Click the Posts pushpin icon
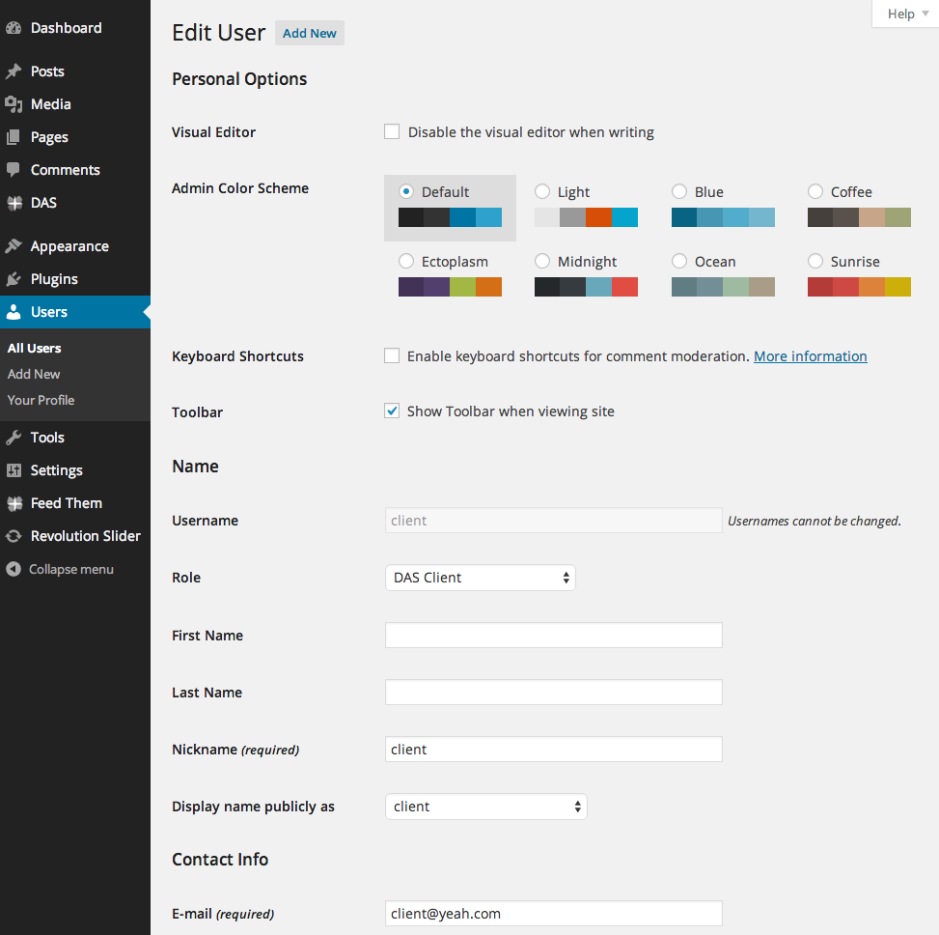 pos(14,71)
